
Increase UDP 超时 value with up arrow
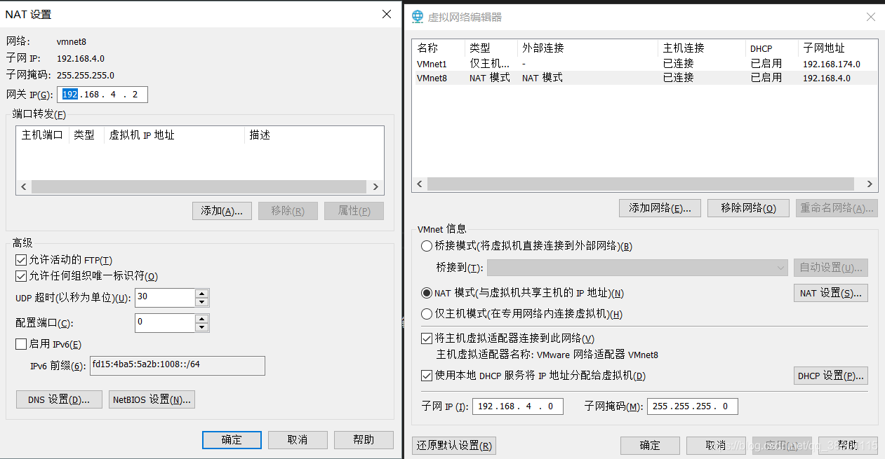(202, 293)
